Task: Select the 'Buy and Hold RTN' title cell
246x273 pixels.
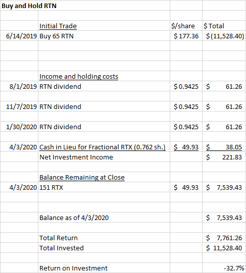Action: click(29, 6)
